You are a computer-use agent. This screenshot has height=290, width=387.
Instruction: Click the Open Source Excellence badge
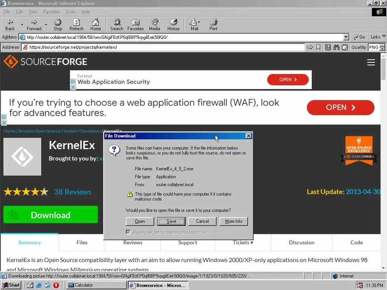(x=359, y=151)
